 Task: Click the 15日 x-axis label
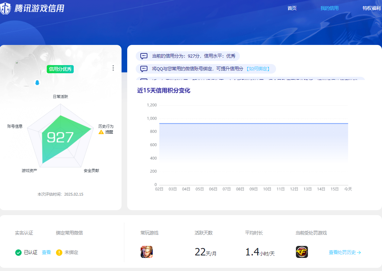pos(335,189)
